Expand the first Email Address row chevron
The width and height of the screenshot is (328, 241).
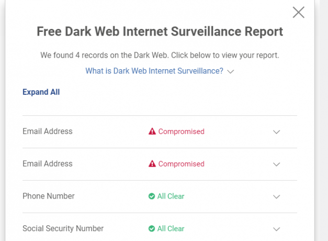(x=276, y=132)
